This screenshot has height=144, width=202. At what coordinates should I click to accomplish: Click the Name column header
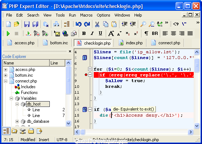click(26, 63)
